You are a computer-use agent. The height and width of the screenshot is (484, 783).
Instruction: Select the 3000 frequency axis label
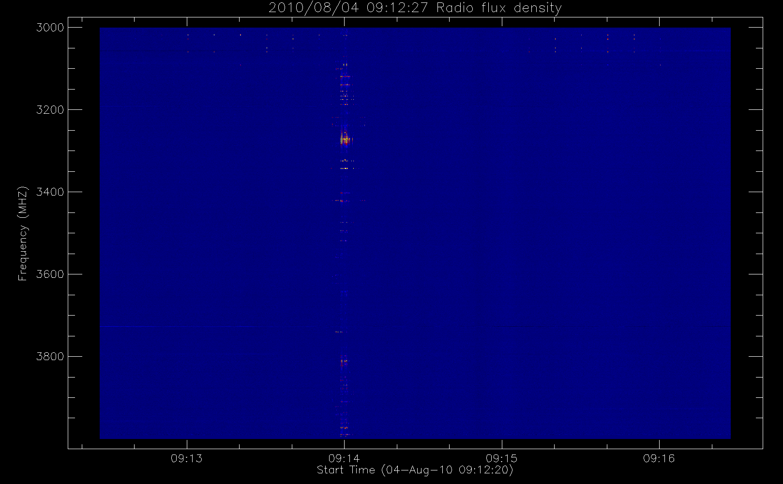click(x=50, y=28)
